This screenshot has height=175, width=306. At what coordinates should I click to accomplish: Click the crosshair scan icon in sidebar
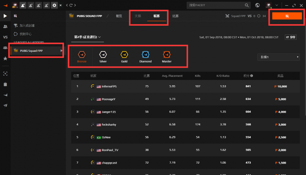(5, 73)
